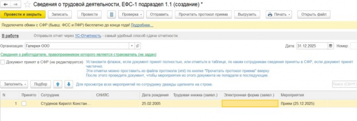Open organization card icon beside Галерея ООО

138,46
